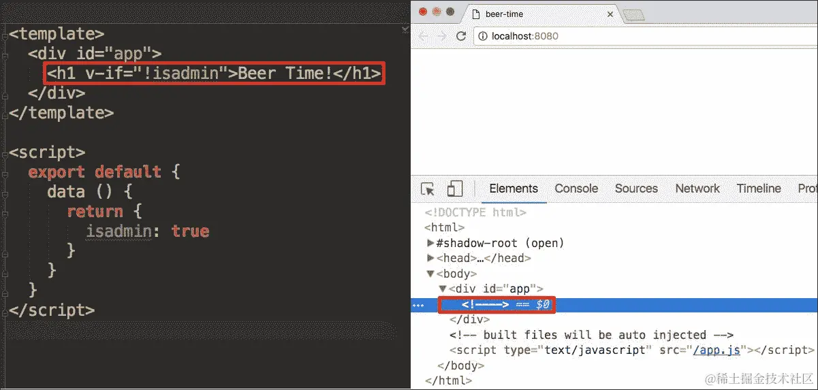Click 'export default {' in the editor
Viewport: 818px width, 390px height.
click(x=104, y=172)
